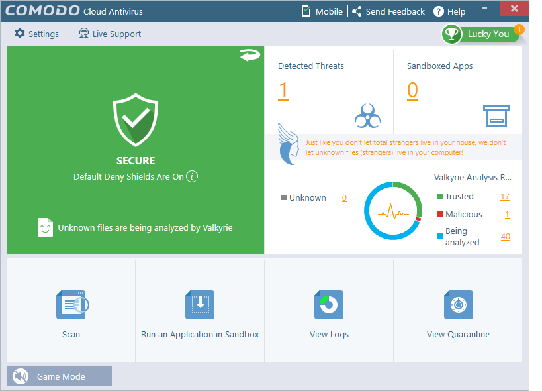The image size is (542, 391).
Task: Open the Settings gear icon
Action: point(20,34)
